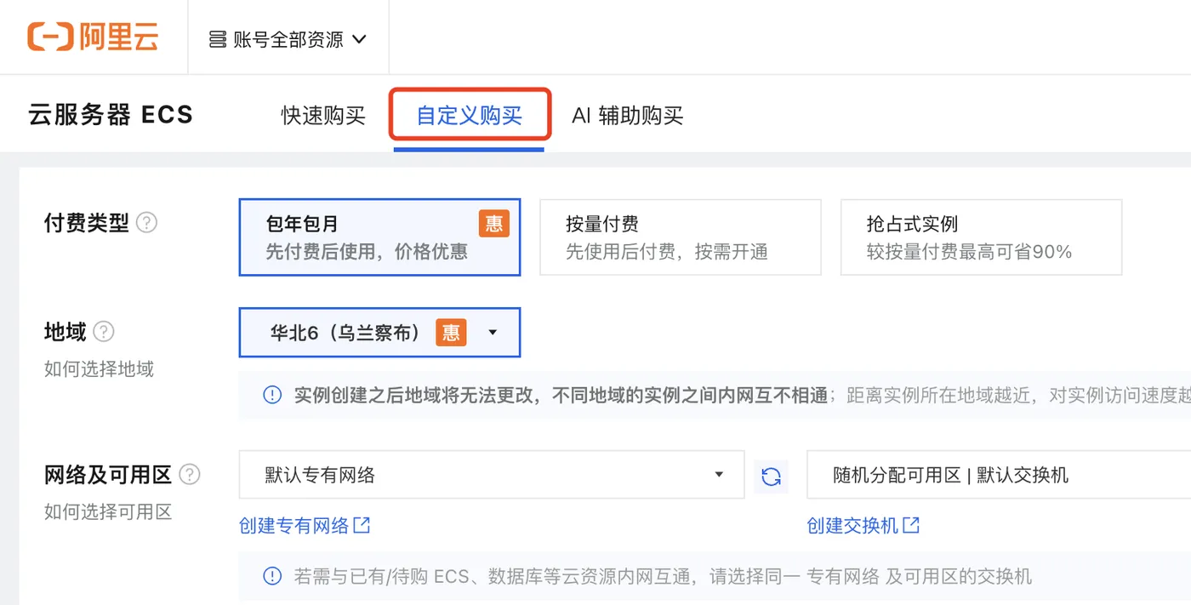
Task: Click the 付费类型 label
Action: click(x=87, y=223)
